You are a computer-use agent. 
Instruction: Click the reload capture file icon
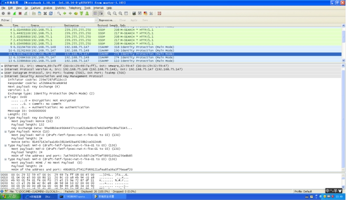click(x=50, y=13)
